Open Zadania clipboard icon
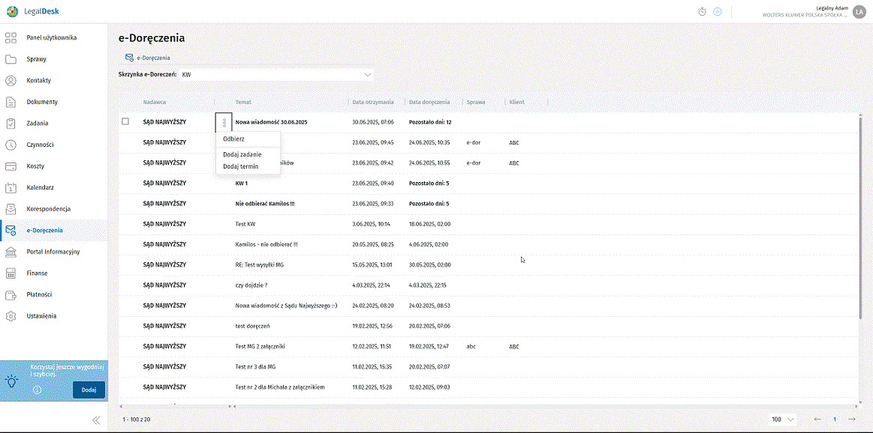The image size is (873, 433). click(x=11, y=124)
